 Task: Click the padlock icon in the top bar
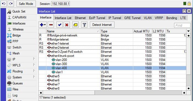click(x=189, y=3)
